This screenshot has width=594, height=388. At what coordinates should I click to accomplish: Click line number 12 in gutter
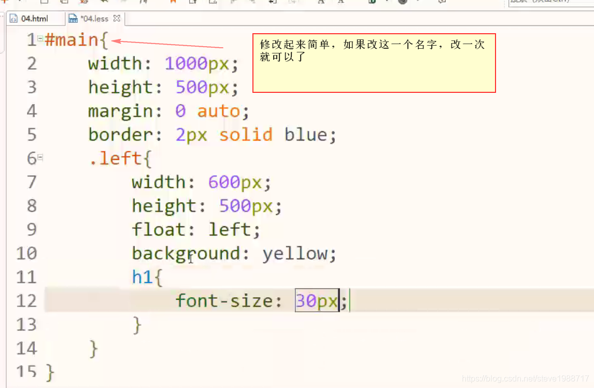coord(26,301)
